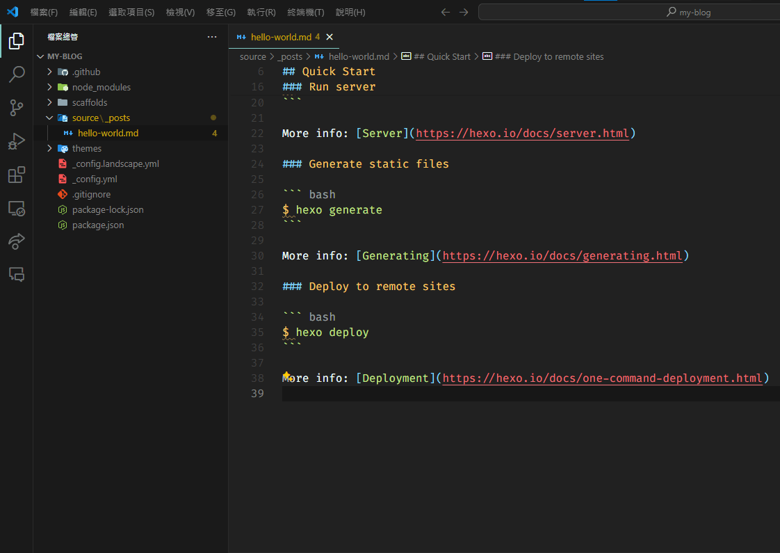The image size is (780, 553).
Task: Open the Remote Explorer view
Action: (x=17, y=208)
